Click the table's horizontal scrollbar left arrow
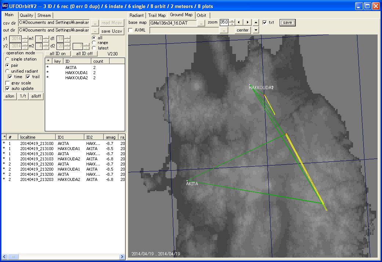The height and width of the screenshot is (262, 382). (4, 256)
